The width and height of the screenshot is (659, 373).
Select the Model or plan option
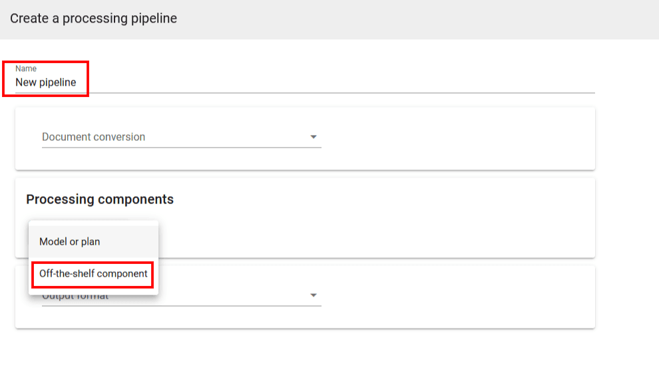click(x=70, y=241)
